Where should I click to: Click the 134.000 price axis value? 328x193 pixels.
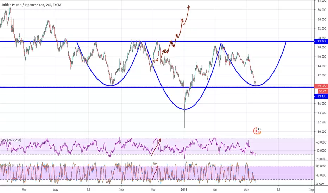pyautogui.click(x=321, y=113)
